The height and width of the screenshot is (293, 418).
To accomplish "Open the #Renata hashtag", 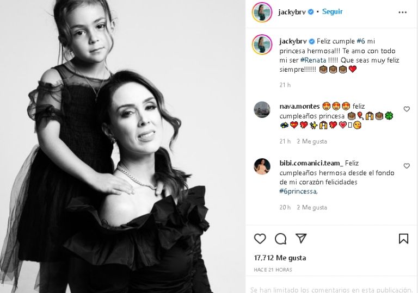I will click(313, 60).
